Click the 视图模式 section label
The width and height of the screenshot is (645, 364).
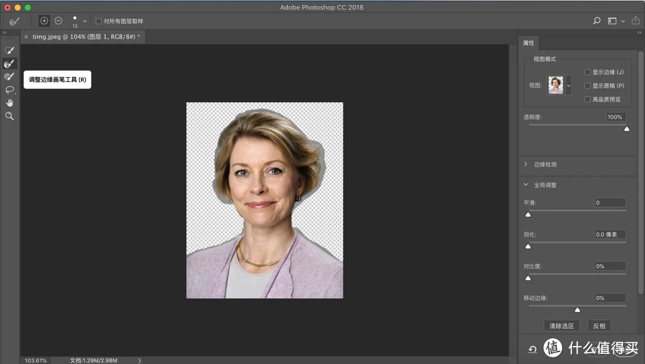point(545,59)
